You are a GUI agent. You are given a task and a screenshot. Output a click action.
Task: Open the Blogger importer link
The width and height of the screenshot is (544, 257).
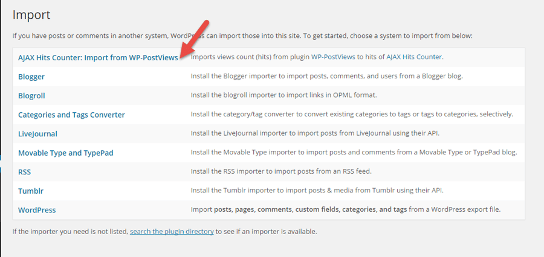click(31, 77)
